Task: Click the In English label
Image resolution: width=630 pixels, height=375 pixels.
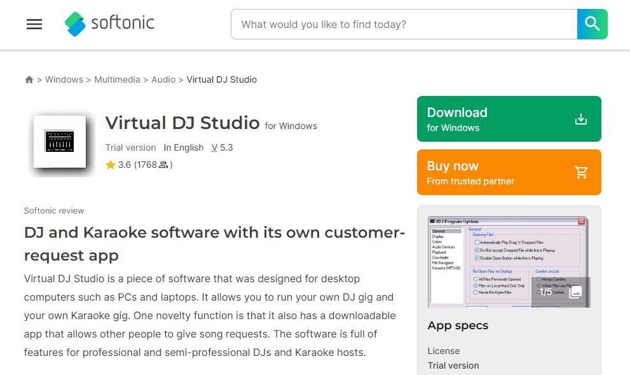Action: click(x=184, y=147)
